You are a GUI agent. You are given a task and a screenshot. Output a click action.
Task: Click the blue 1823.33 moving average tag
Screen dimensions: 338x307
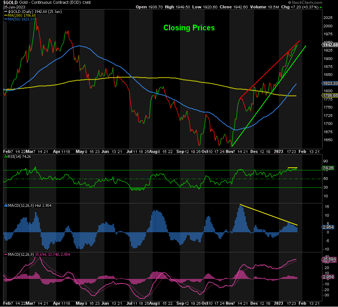[330, 83]
